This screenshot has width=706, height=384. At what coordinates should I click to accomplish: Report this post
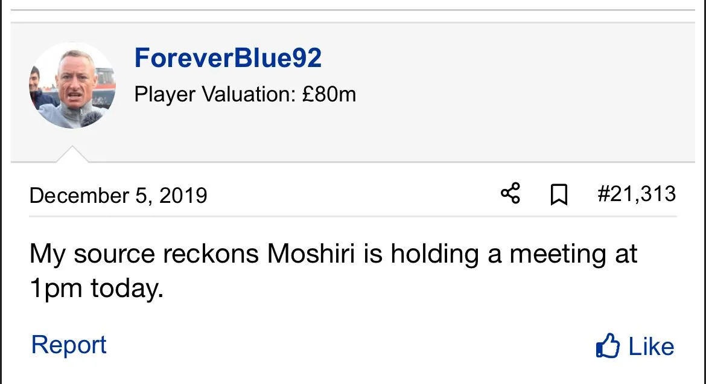point(69,345)
